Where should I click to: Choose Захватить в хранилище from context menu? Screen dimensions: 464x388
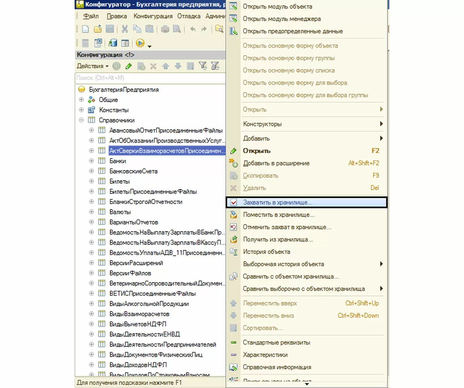(x=307, y=202)
